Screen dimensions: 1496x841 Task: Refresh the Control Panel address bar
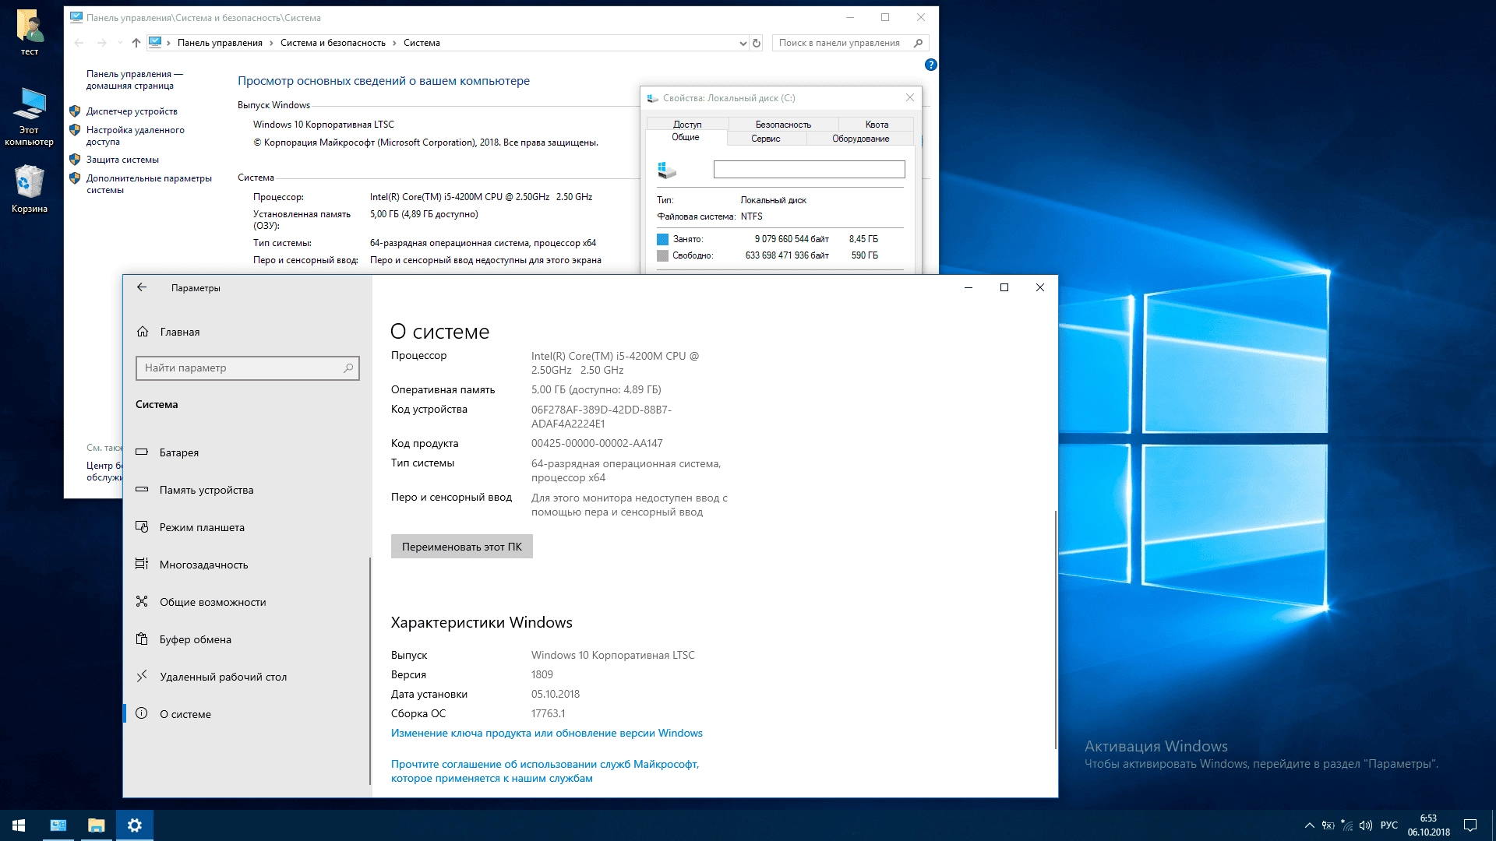(x=756, y=43)
